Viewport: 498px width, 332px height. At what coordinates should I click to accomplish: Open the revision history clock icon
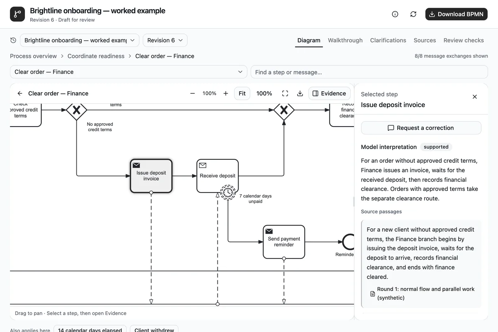point(13,40)
